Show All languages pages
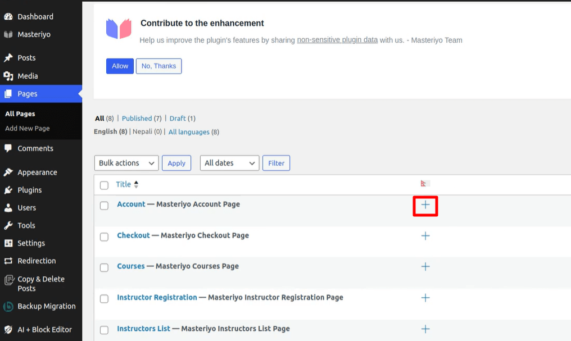 (189, 132)
